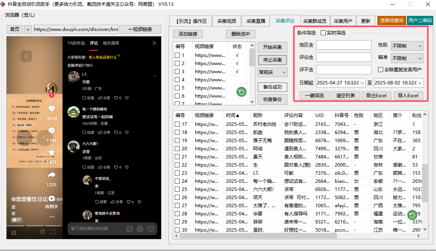Viewport: 436px width, 251px height.
Task: Click the red plus follow icon on avatar
Action: tap(51, 95)
